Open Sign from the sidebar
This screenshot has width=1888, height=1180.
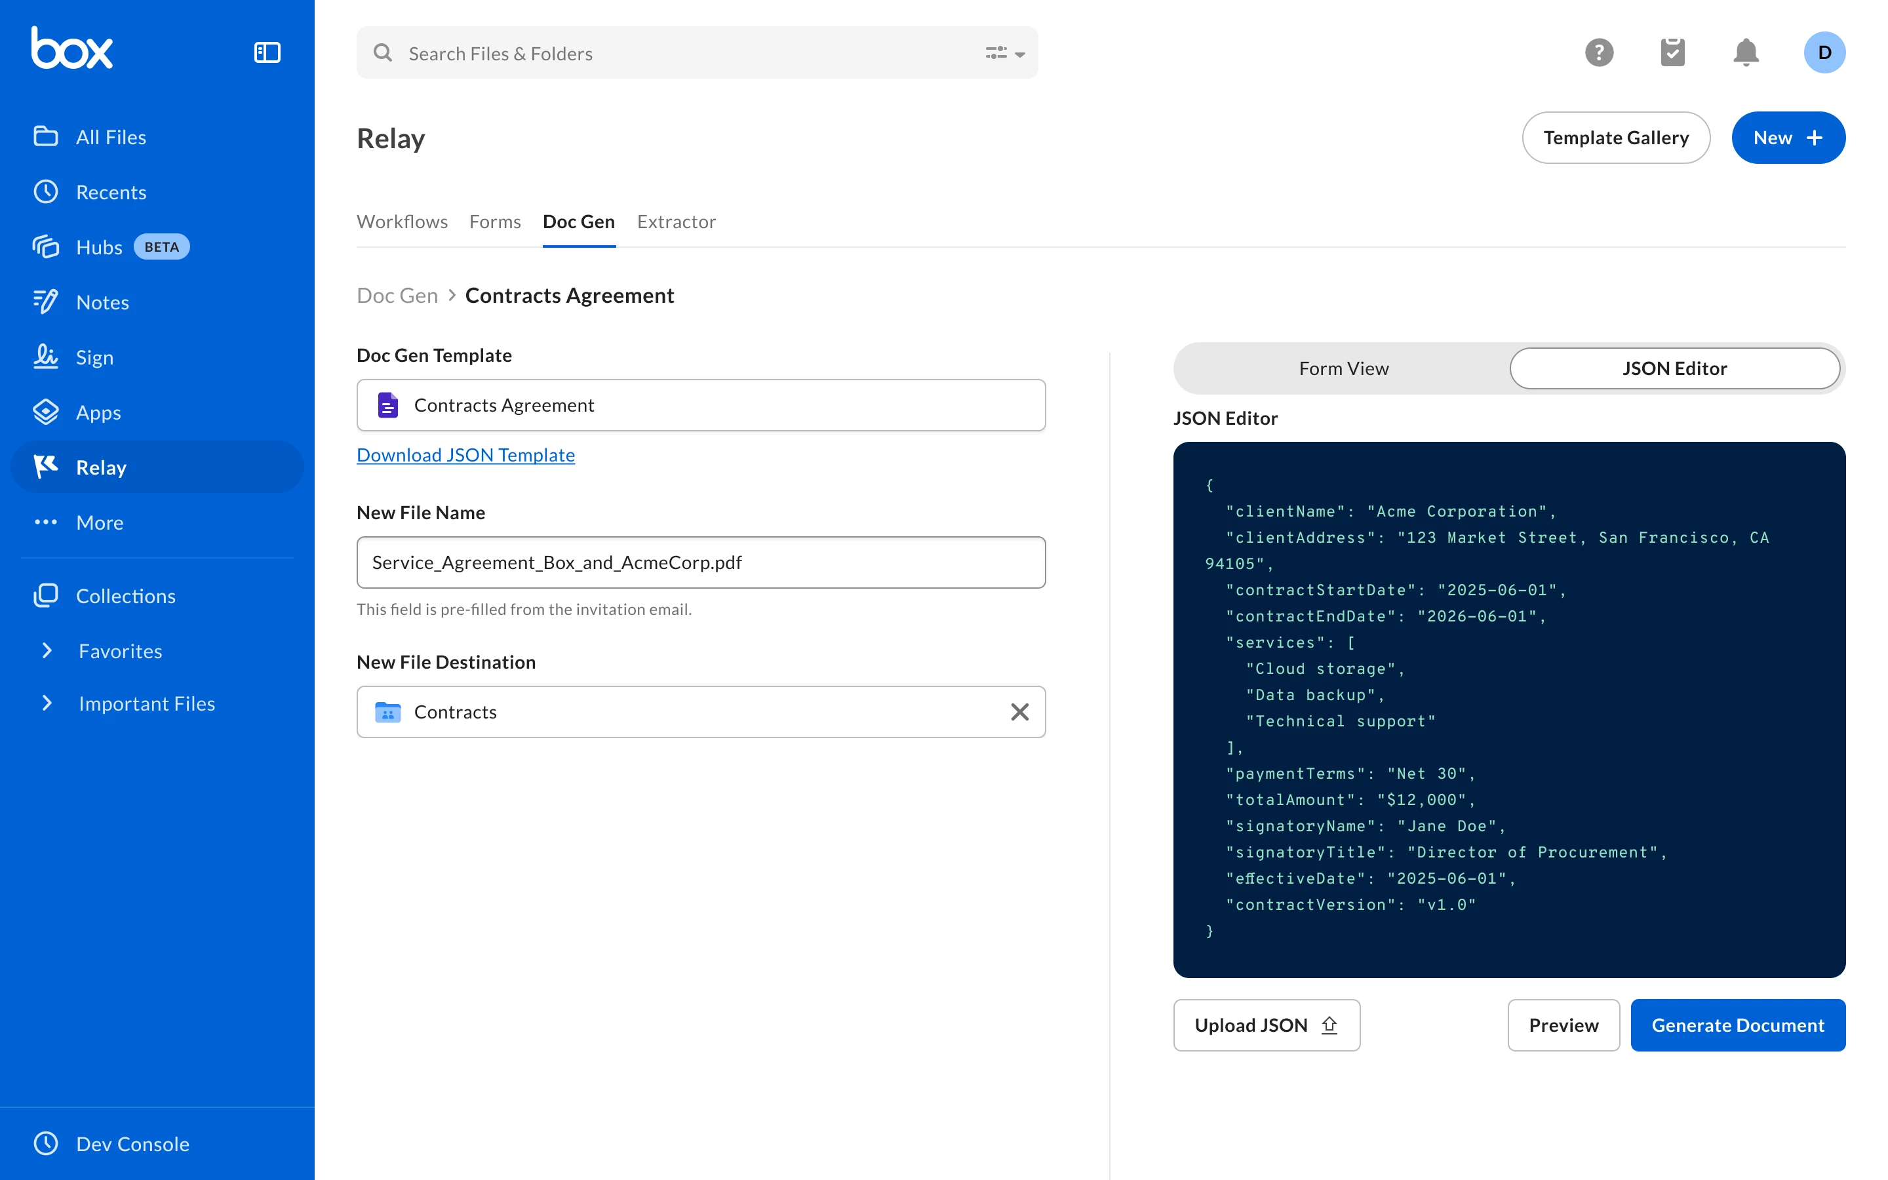click(94, 357)
